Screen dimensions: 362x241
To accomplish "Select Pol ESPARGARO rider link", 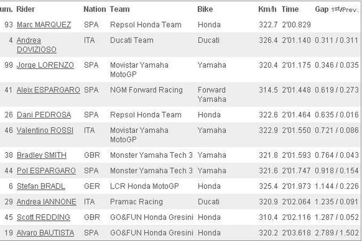I will coord(46,171).
